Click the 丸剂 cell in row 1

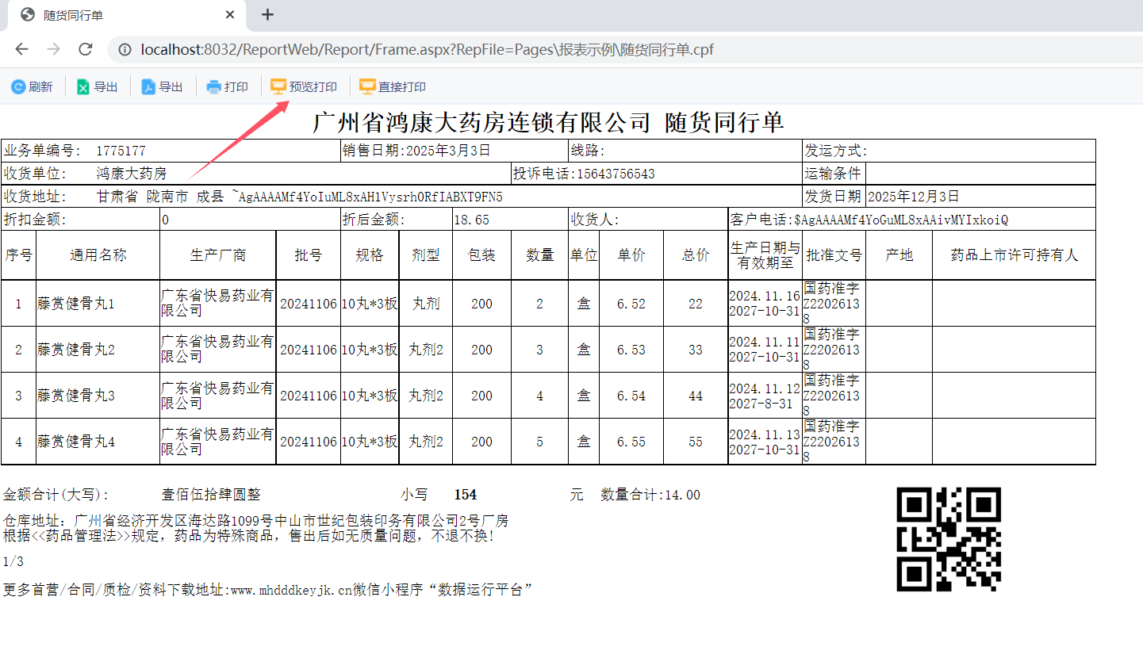point(426,304)
